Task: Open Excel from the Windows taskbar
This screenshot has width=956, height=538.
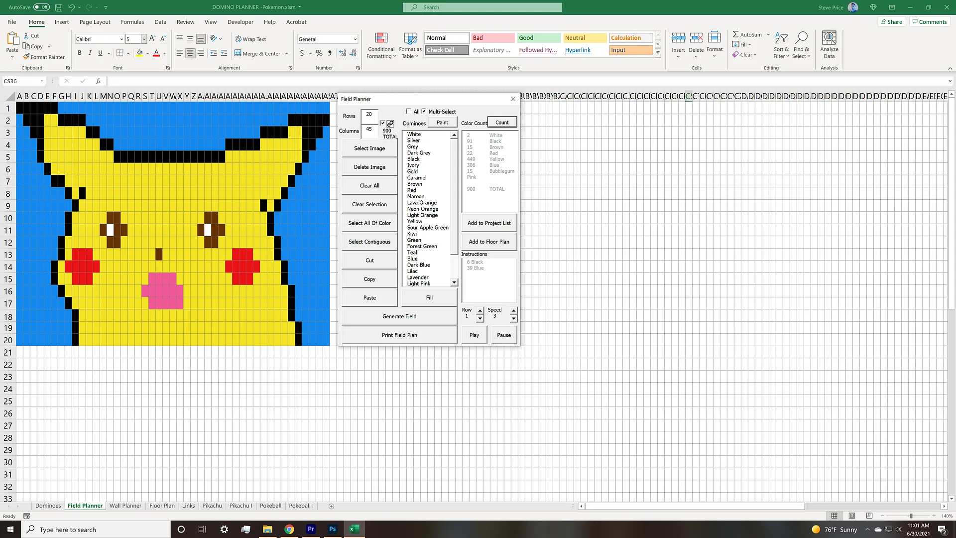Action: [355, 529]
